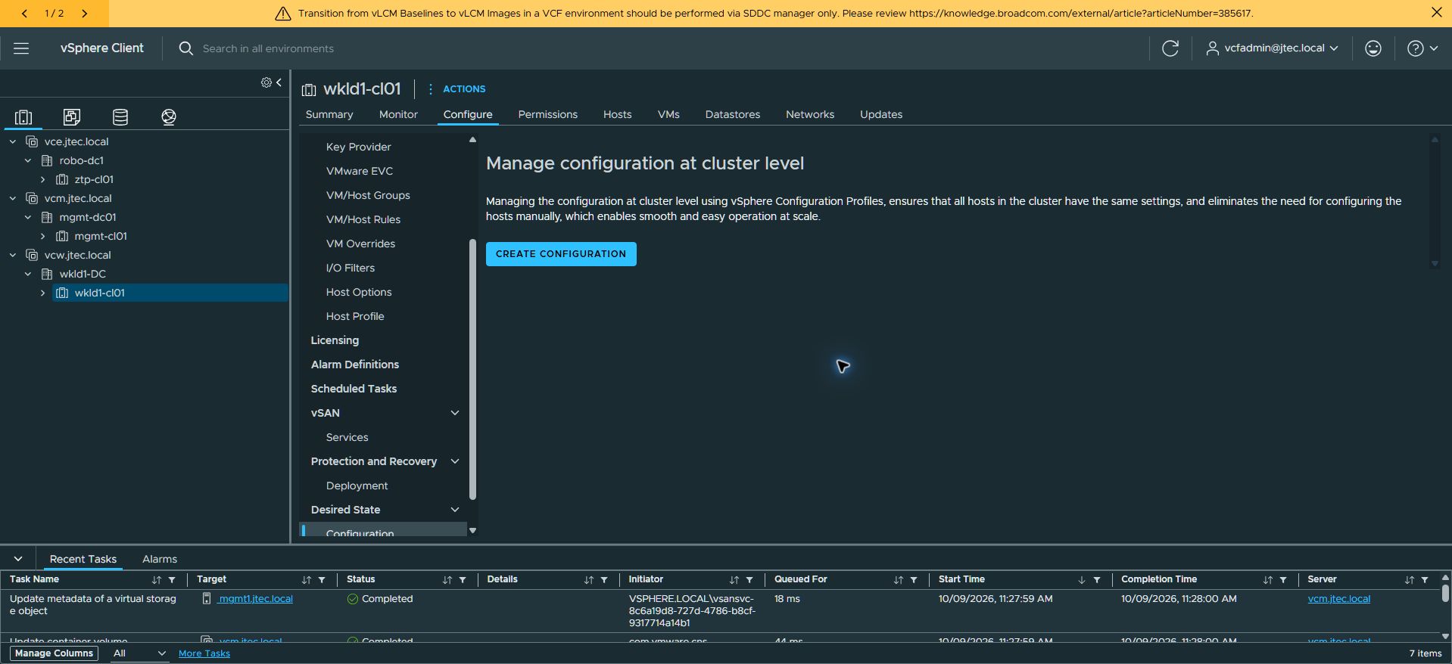Open the Permissions tab

coord(547,114)
